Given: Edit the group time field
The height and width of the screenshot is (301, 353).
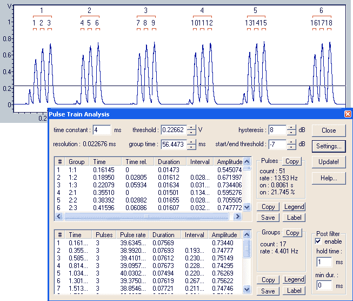Looking at the screenshot, I should pos(174,145).
